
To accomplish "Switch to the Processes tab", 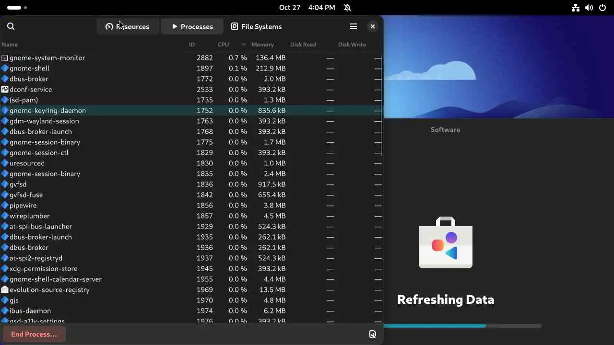I will click(x=192, y=26).
